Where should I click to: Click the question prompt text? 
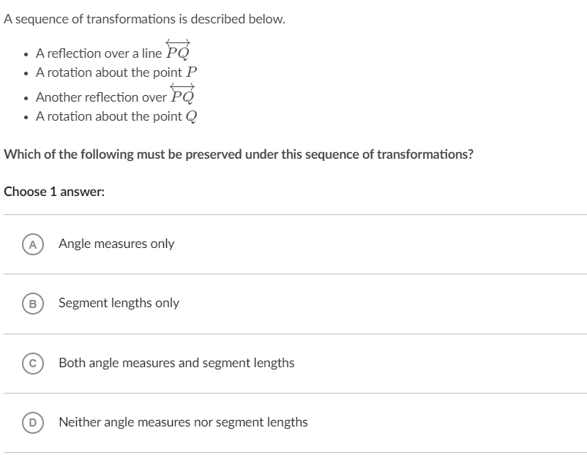click(x=239, y=154)
